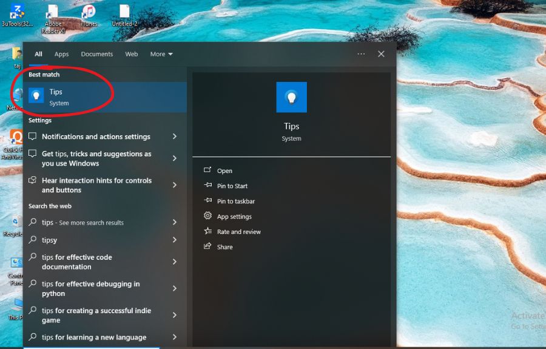Image resolution: width=546 pixels, height=349 pixels.
Task: Select Rate and review label
Action: [x=239, y=232]
